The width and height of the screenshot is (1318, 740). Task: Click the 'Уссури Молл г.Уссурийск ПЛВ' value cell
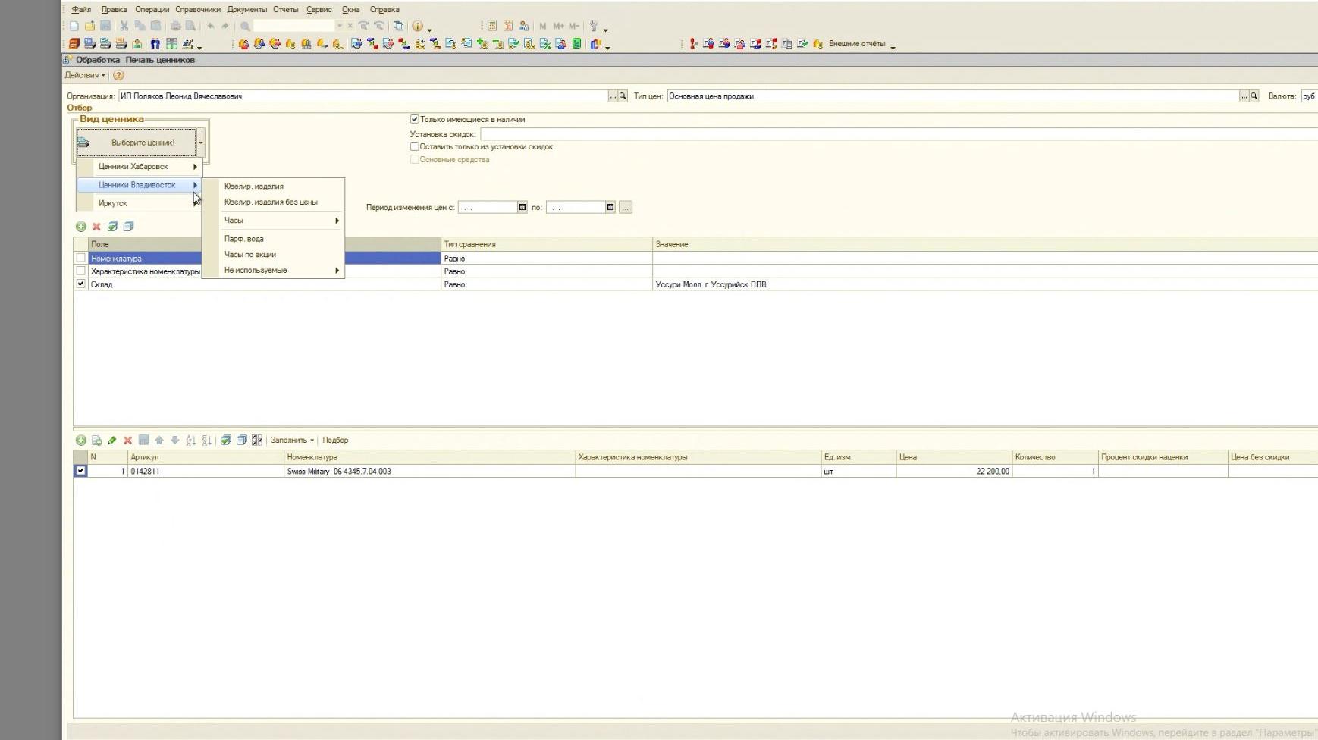coord(985,284)
